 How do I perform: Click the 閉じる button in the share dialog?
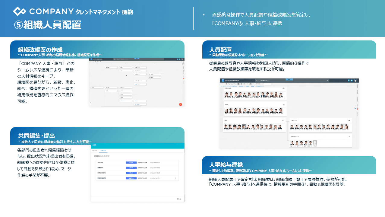point(179,199)
